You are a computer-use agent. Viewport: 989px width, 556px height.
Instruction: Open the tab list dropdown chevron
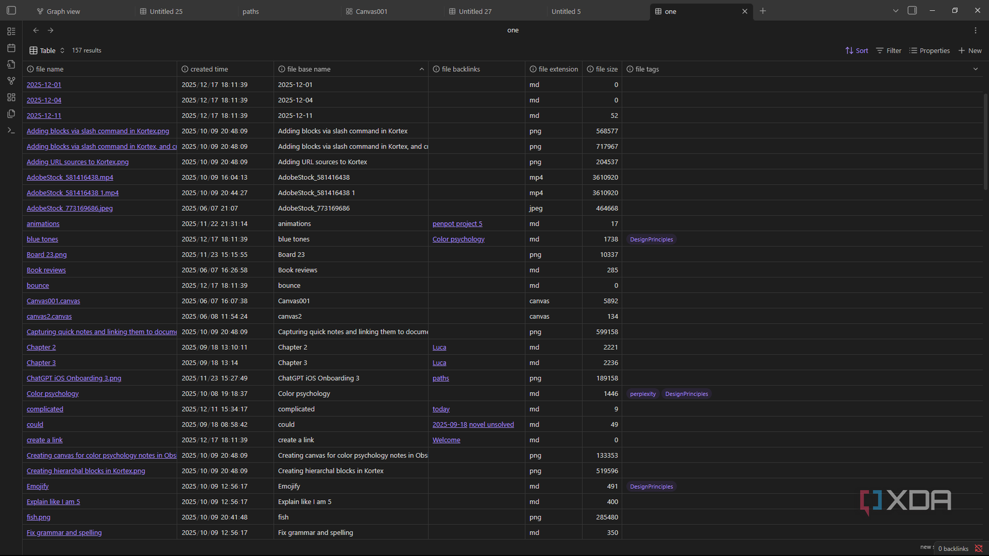(x=895, y=10)
